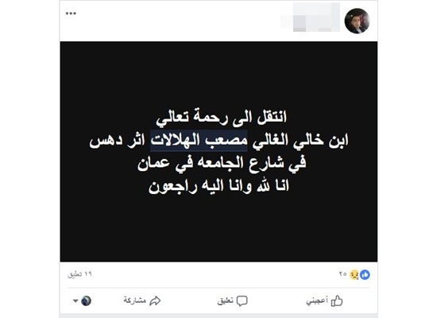
Task: Click the share arrow icon
Action: coord(155,301)
